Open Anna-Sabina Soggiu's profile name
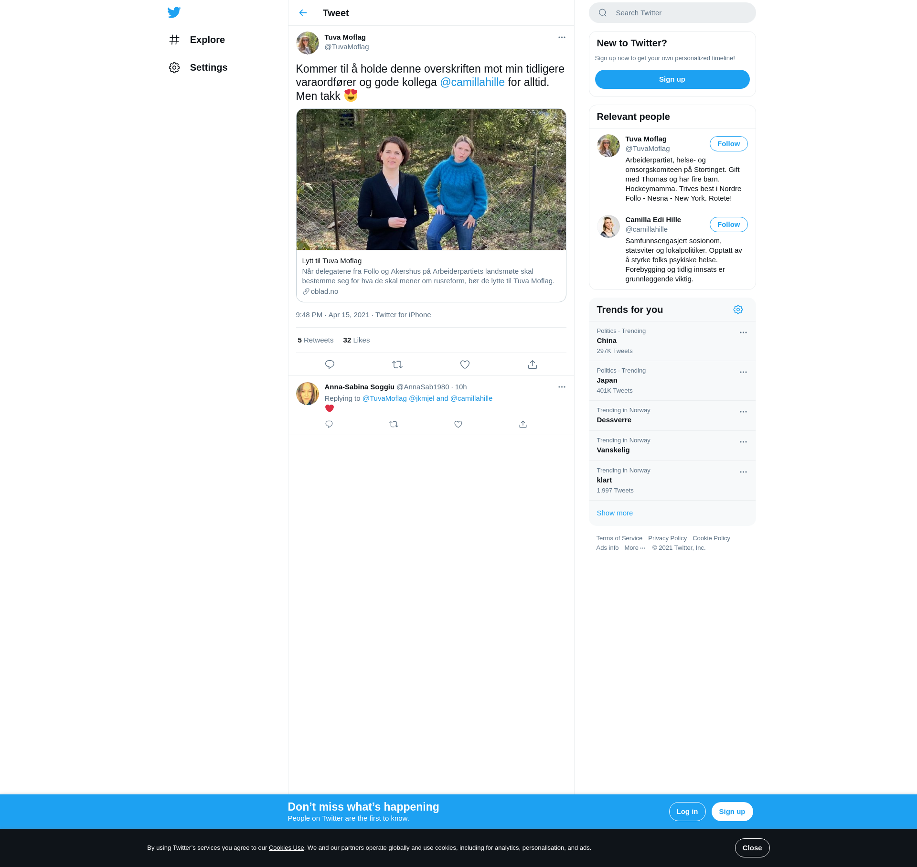 360,387
